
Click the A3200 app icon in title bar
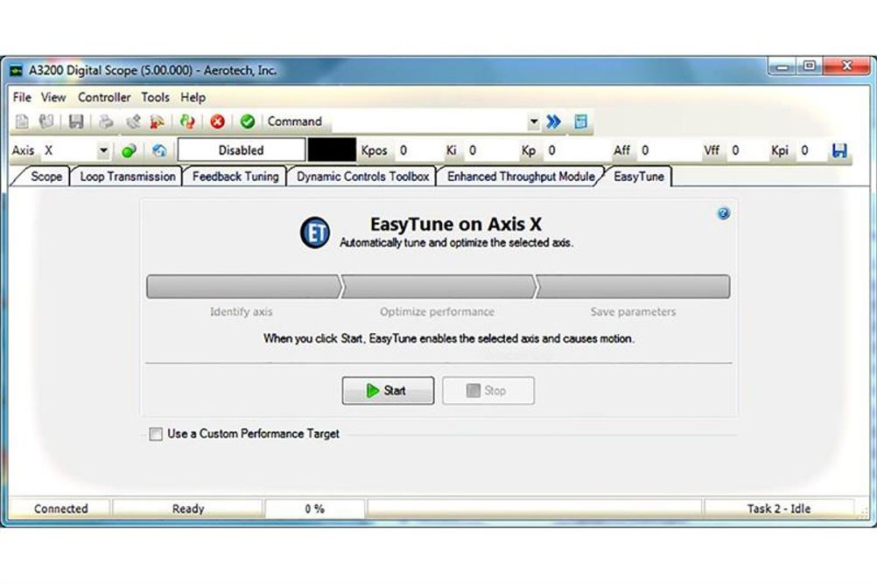click(17, 71)
